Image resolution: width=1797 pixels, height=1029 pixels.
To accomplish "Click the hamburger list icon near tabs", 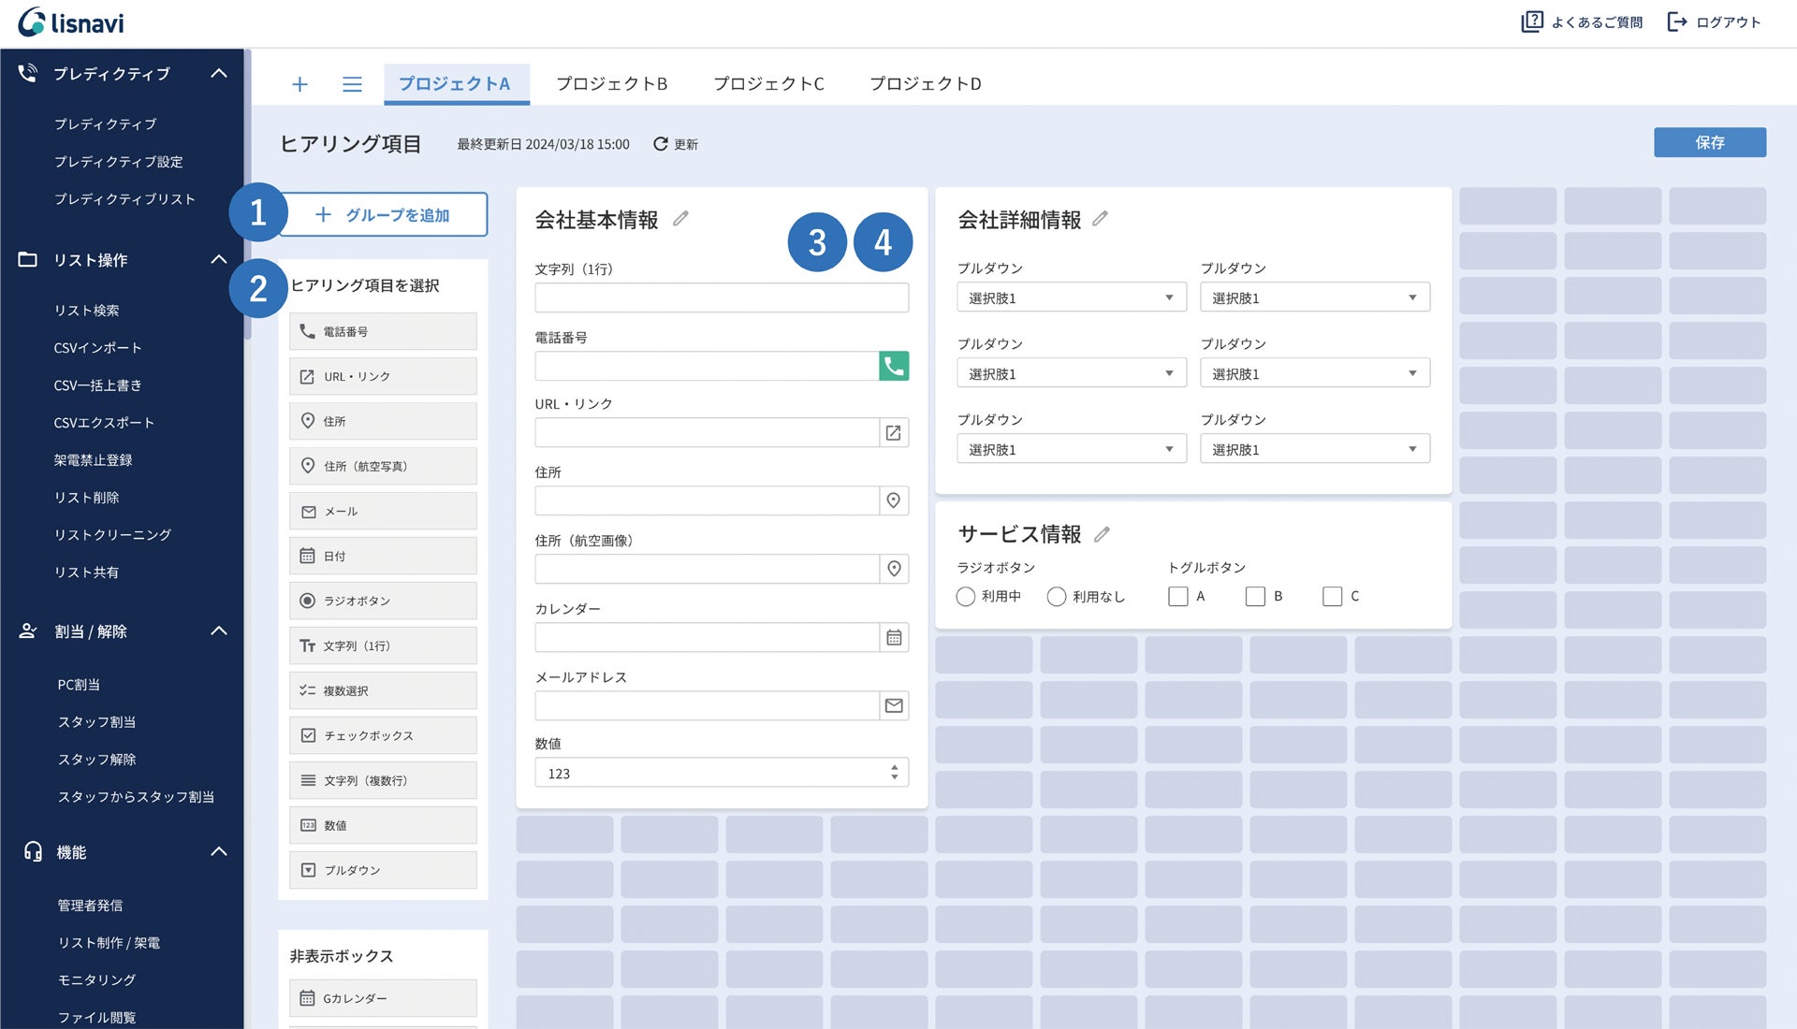I will pyautogui.click(x=352, y=84).
